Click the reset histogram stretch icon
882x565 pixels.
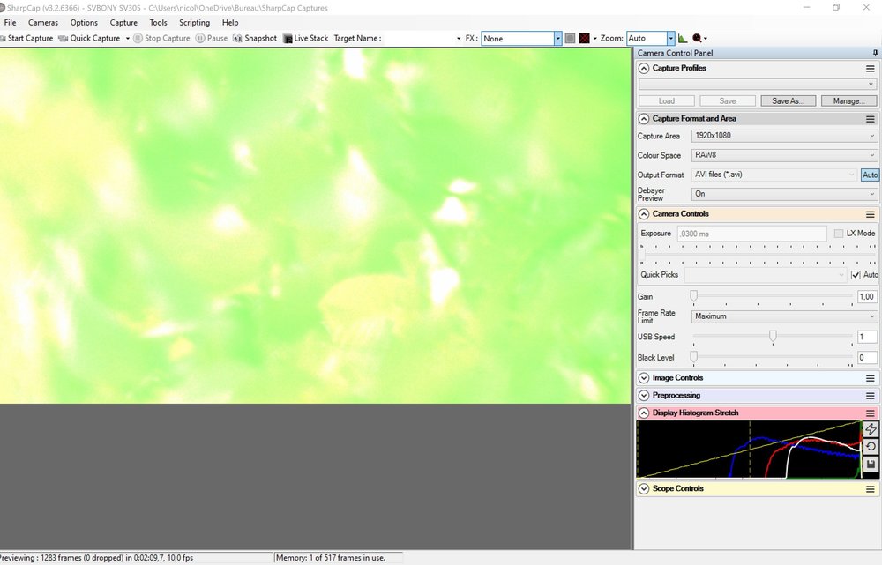point(871,446)
